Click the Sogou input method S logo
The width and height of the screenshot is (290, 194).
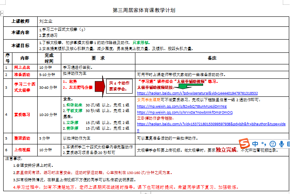244,144
